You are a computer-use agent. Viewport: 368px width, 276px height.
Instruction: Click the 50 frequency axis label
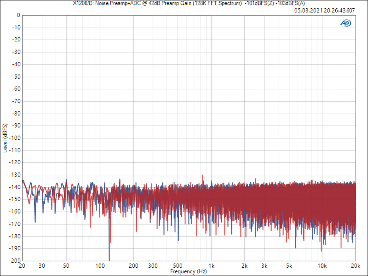(66, 266)
